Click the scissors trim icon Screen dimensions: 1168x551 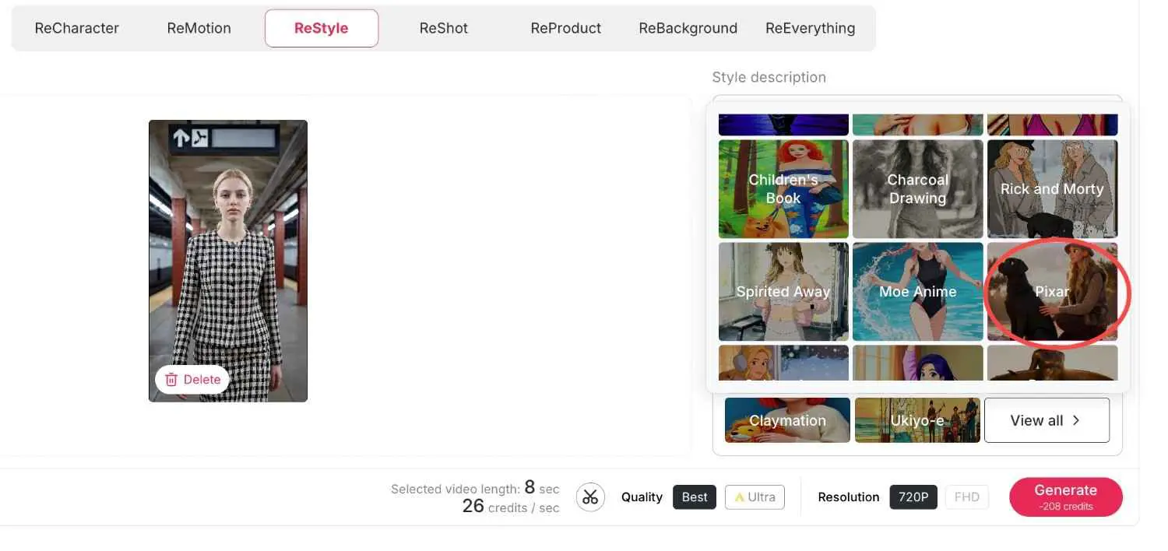click(590, 497)
